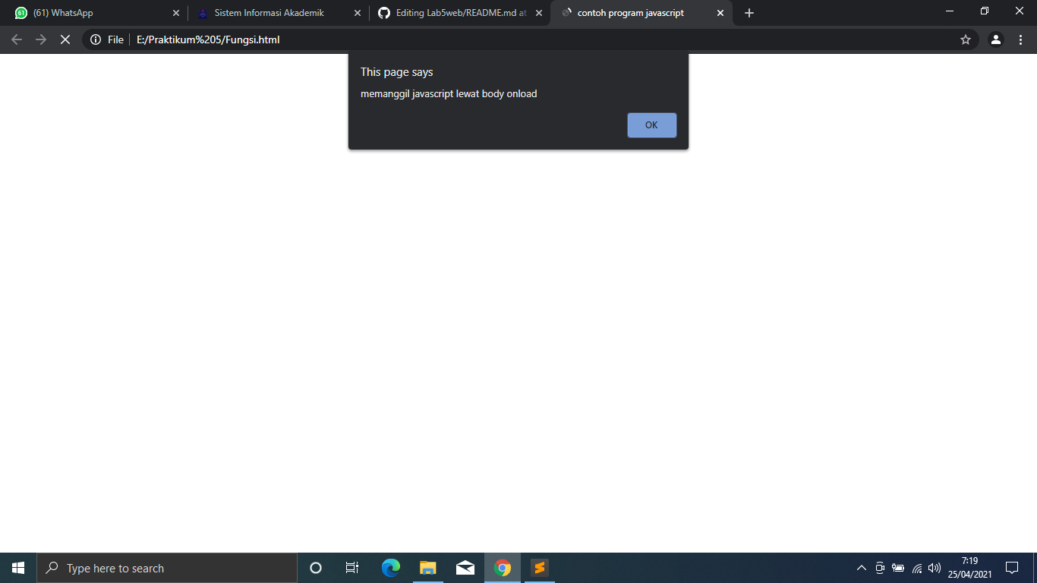Open Microsoft Edge from the taskbar
This screenshot has height=583, width=1037.
[390, 568]
